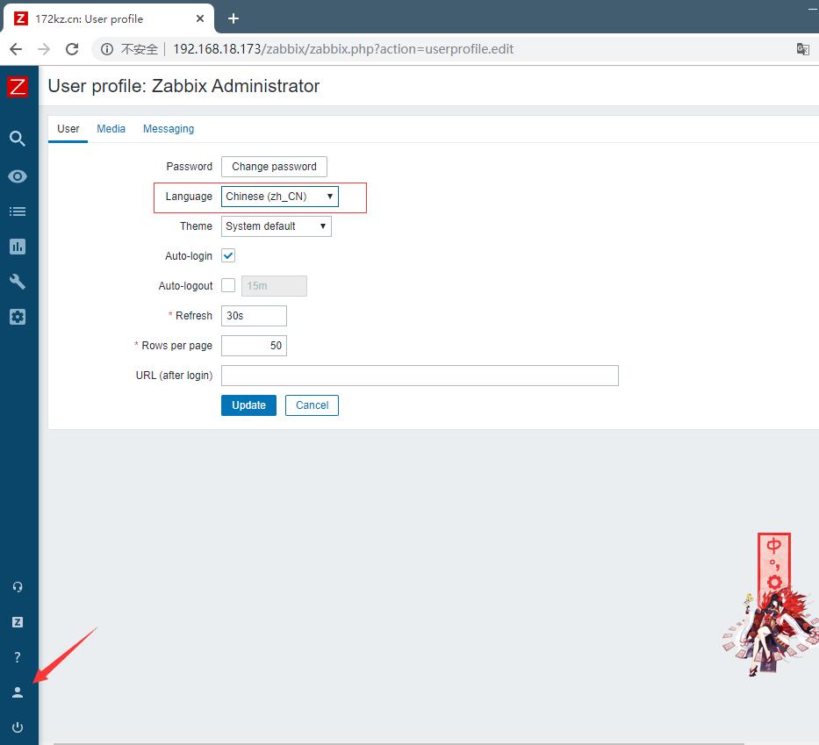Open Configuration with the wrench icon
This screenshot has width=819, height=745.
click(18, 281)
